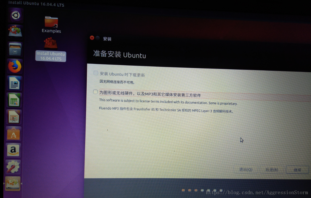Check the 安装 Ubuntu 时下载更新 box
This screenshot has width=311, height=198.
(96, 73)
